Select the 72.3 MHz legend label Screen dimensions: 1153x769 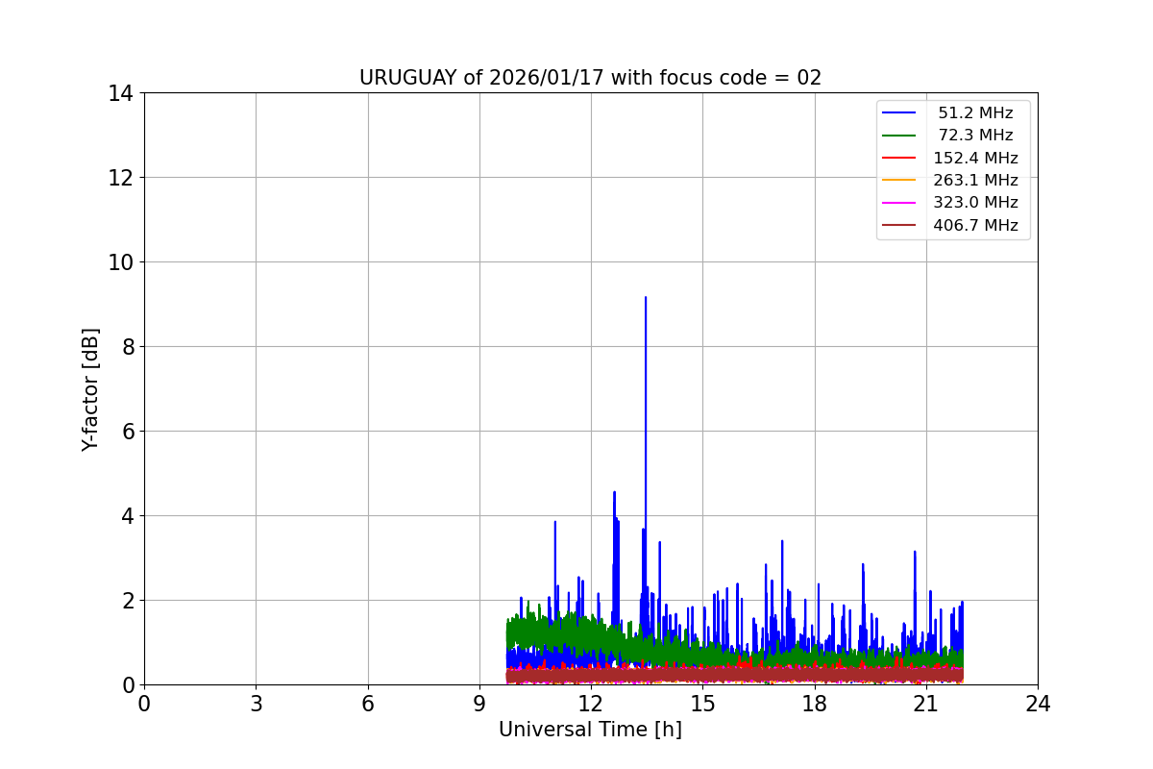click(975, 136)
